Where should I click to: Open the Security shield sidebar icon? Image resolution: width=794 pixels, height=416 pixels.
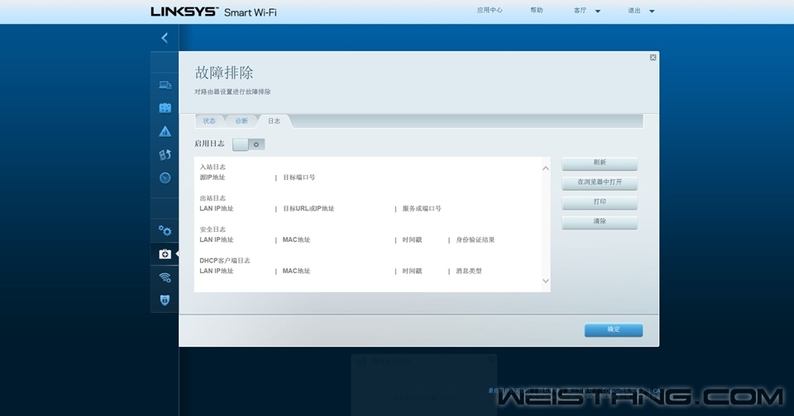pos(165,300)
